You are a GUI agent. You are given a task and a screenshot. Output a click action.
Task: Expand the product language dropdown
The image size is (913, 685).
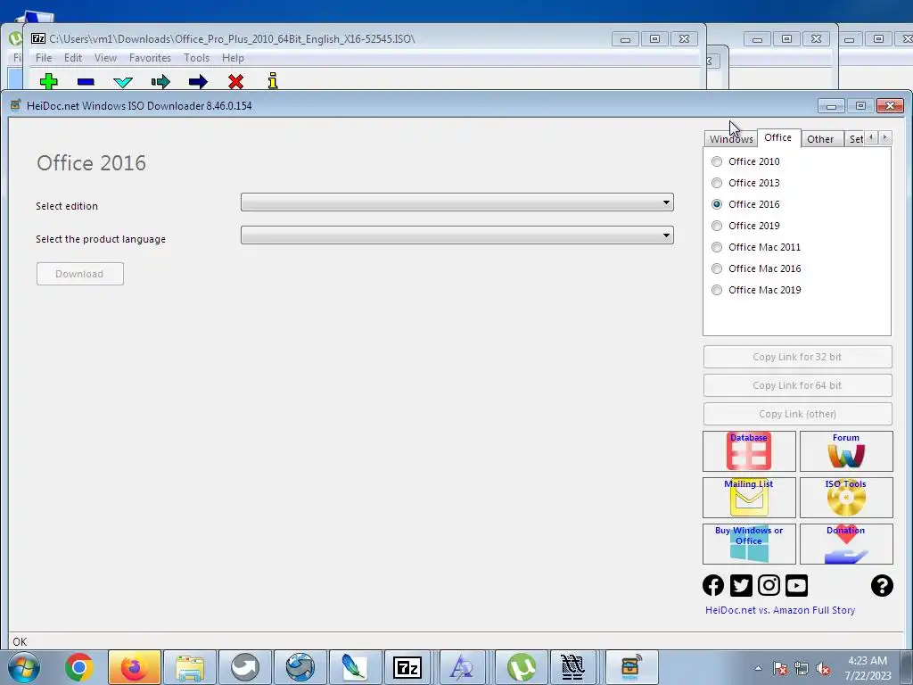457,235
